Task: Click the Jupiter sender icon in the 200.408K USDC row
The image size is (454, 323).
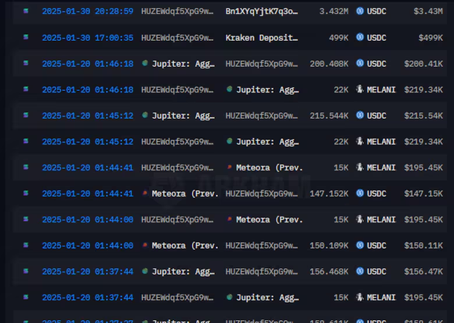Action: point(145,63)
